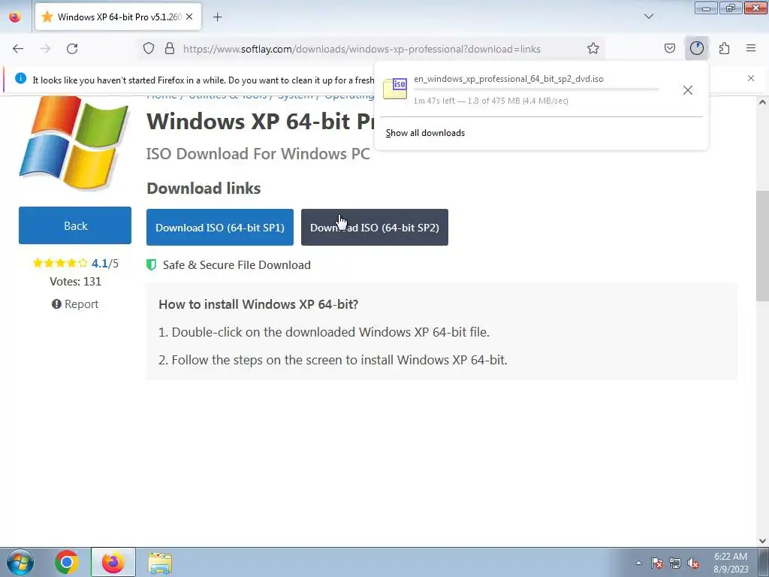Viewport: 769px width, 577px height.
Task: Cancel the ISO download with the X
Action: coord(688,90)
